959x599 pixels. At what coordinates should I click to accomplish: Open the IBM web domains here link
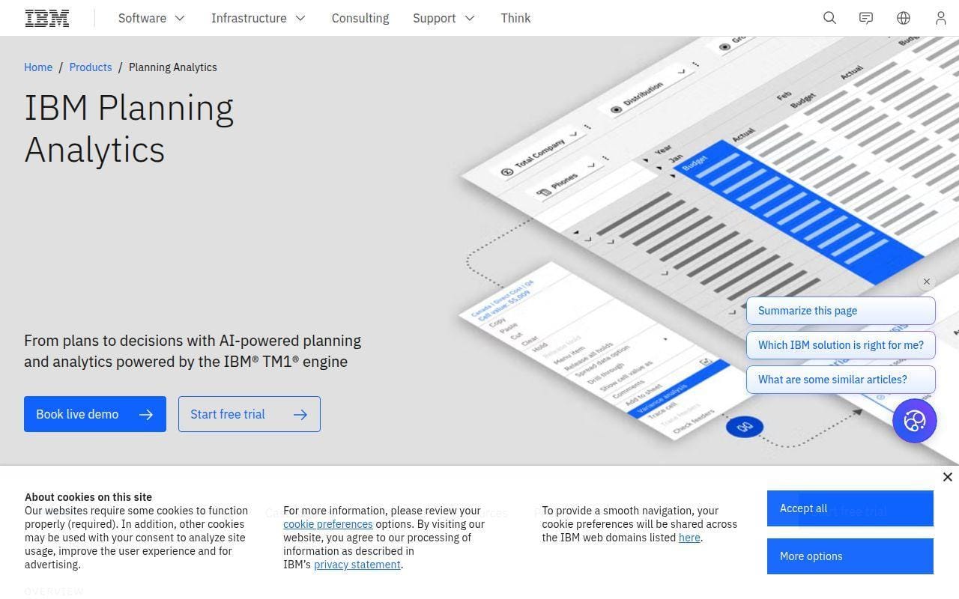(x=689, y=538)
